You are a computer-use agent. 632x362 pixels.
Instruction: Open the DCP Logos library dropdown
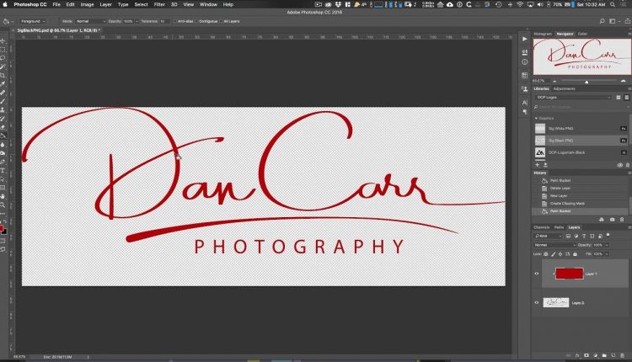point(573,98)
